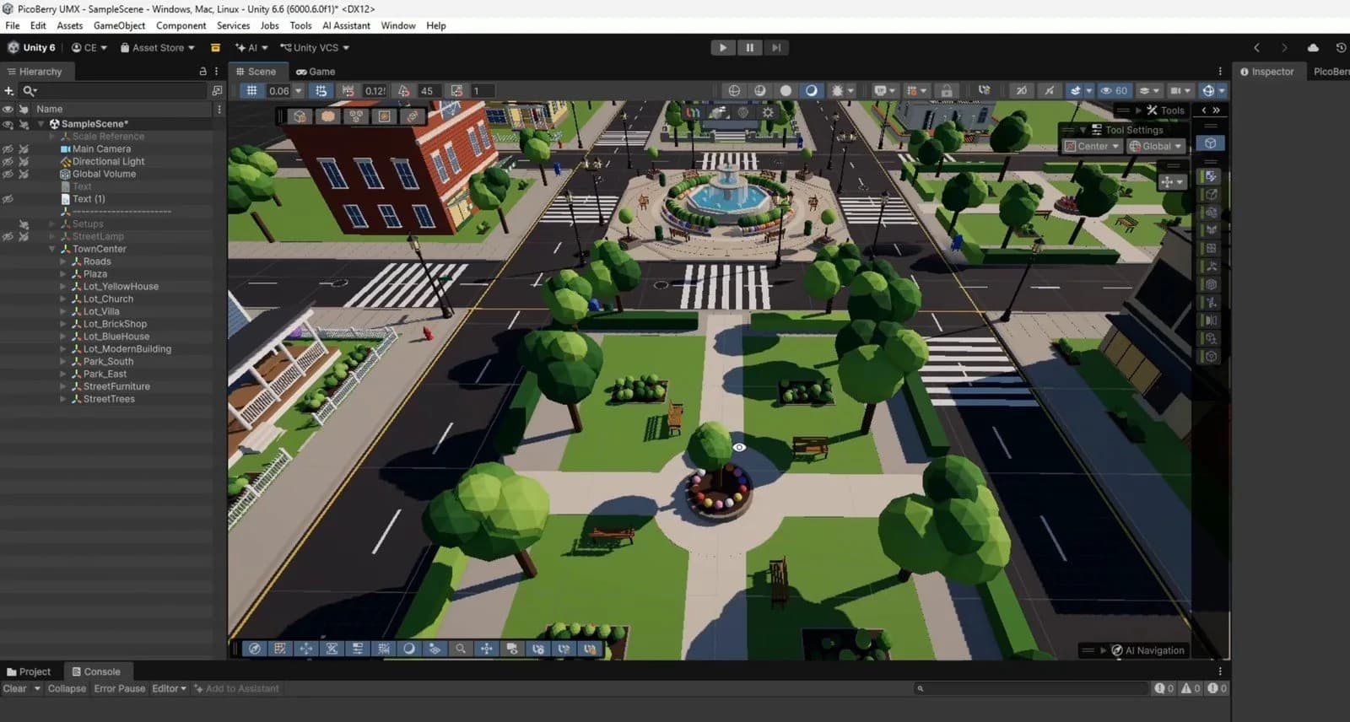
Task: Open the history clock icon at top right
Action: [x=1341, y=48]
